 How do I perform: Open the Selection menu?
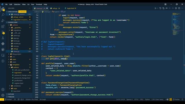[x=17, y=4]
